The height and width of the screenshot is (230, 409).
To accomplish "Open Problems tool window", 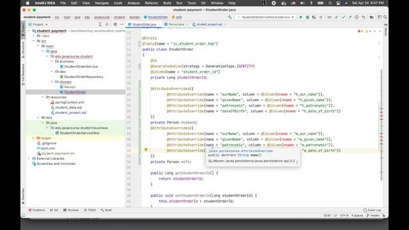I will [37, 210].
